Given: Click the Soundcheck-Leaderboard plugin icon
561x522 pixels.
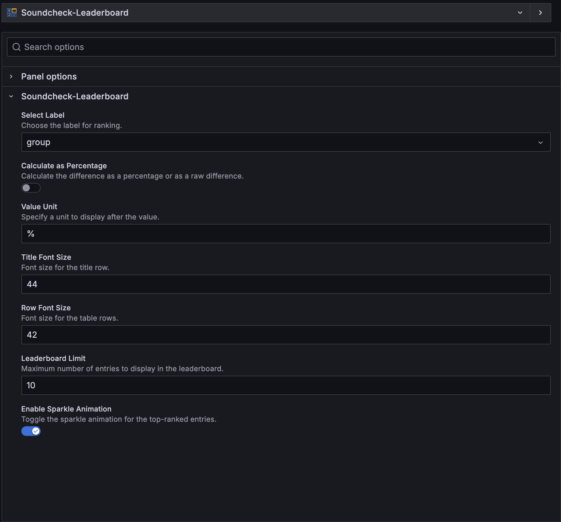Looking at the screenshot, I should pos(11,12).
